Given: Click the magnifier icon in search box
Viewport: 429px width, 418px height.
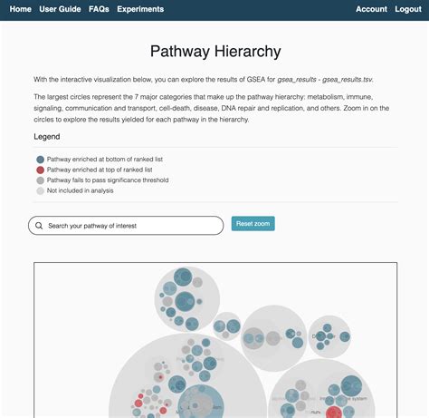Looking at the screenshot, I should (x=39, y=226).
